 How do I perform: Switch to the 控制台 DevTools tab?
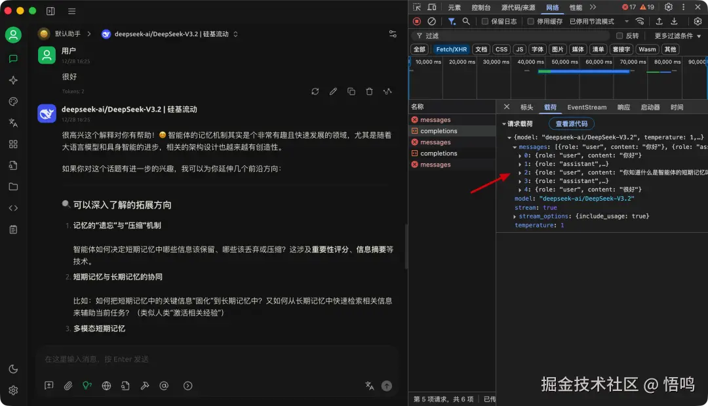[x=481, y=7]
